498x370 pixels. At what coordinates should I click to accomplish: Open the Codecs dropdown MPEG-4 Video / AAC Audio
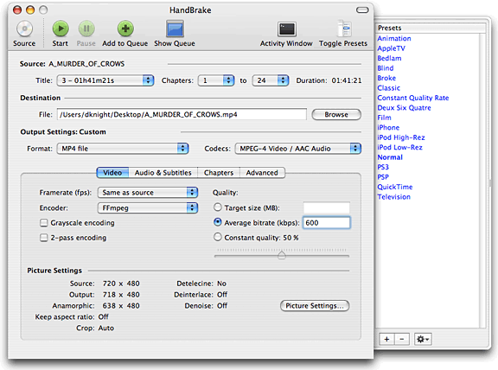pyautogui.click(x=298, y=149)
